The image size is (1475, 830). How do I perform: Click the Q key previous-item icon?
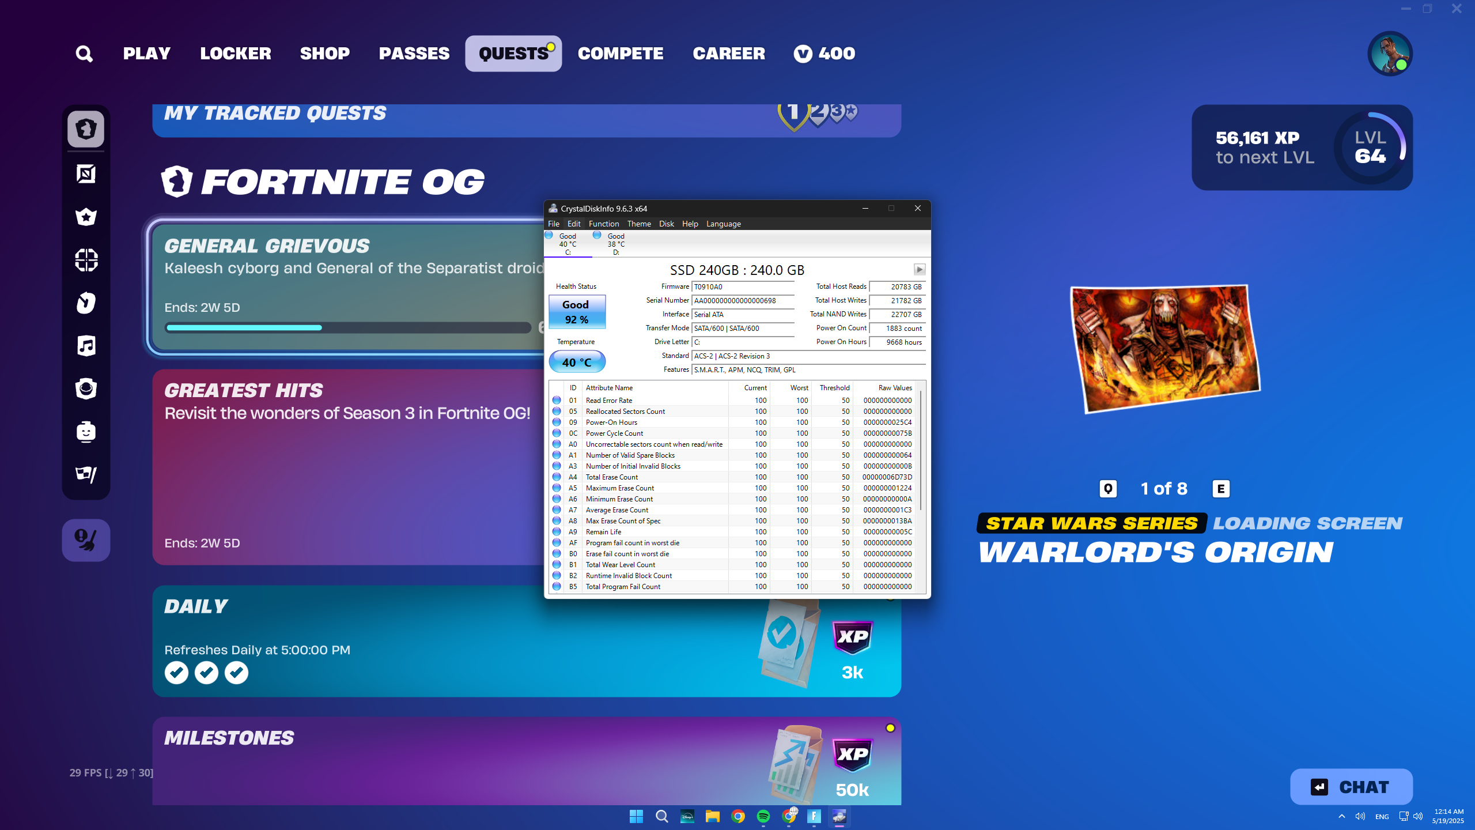[x=1108, y=489]
